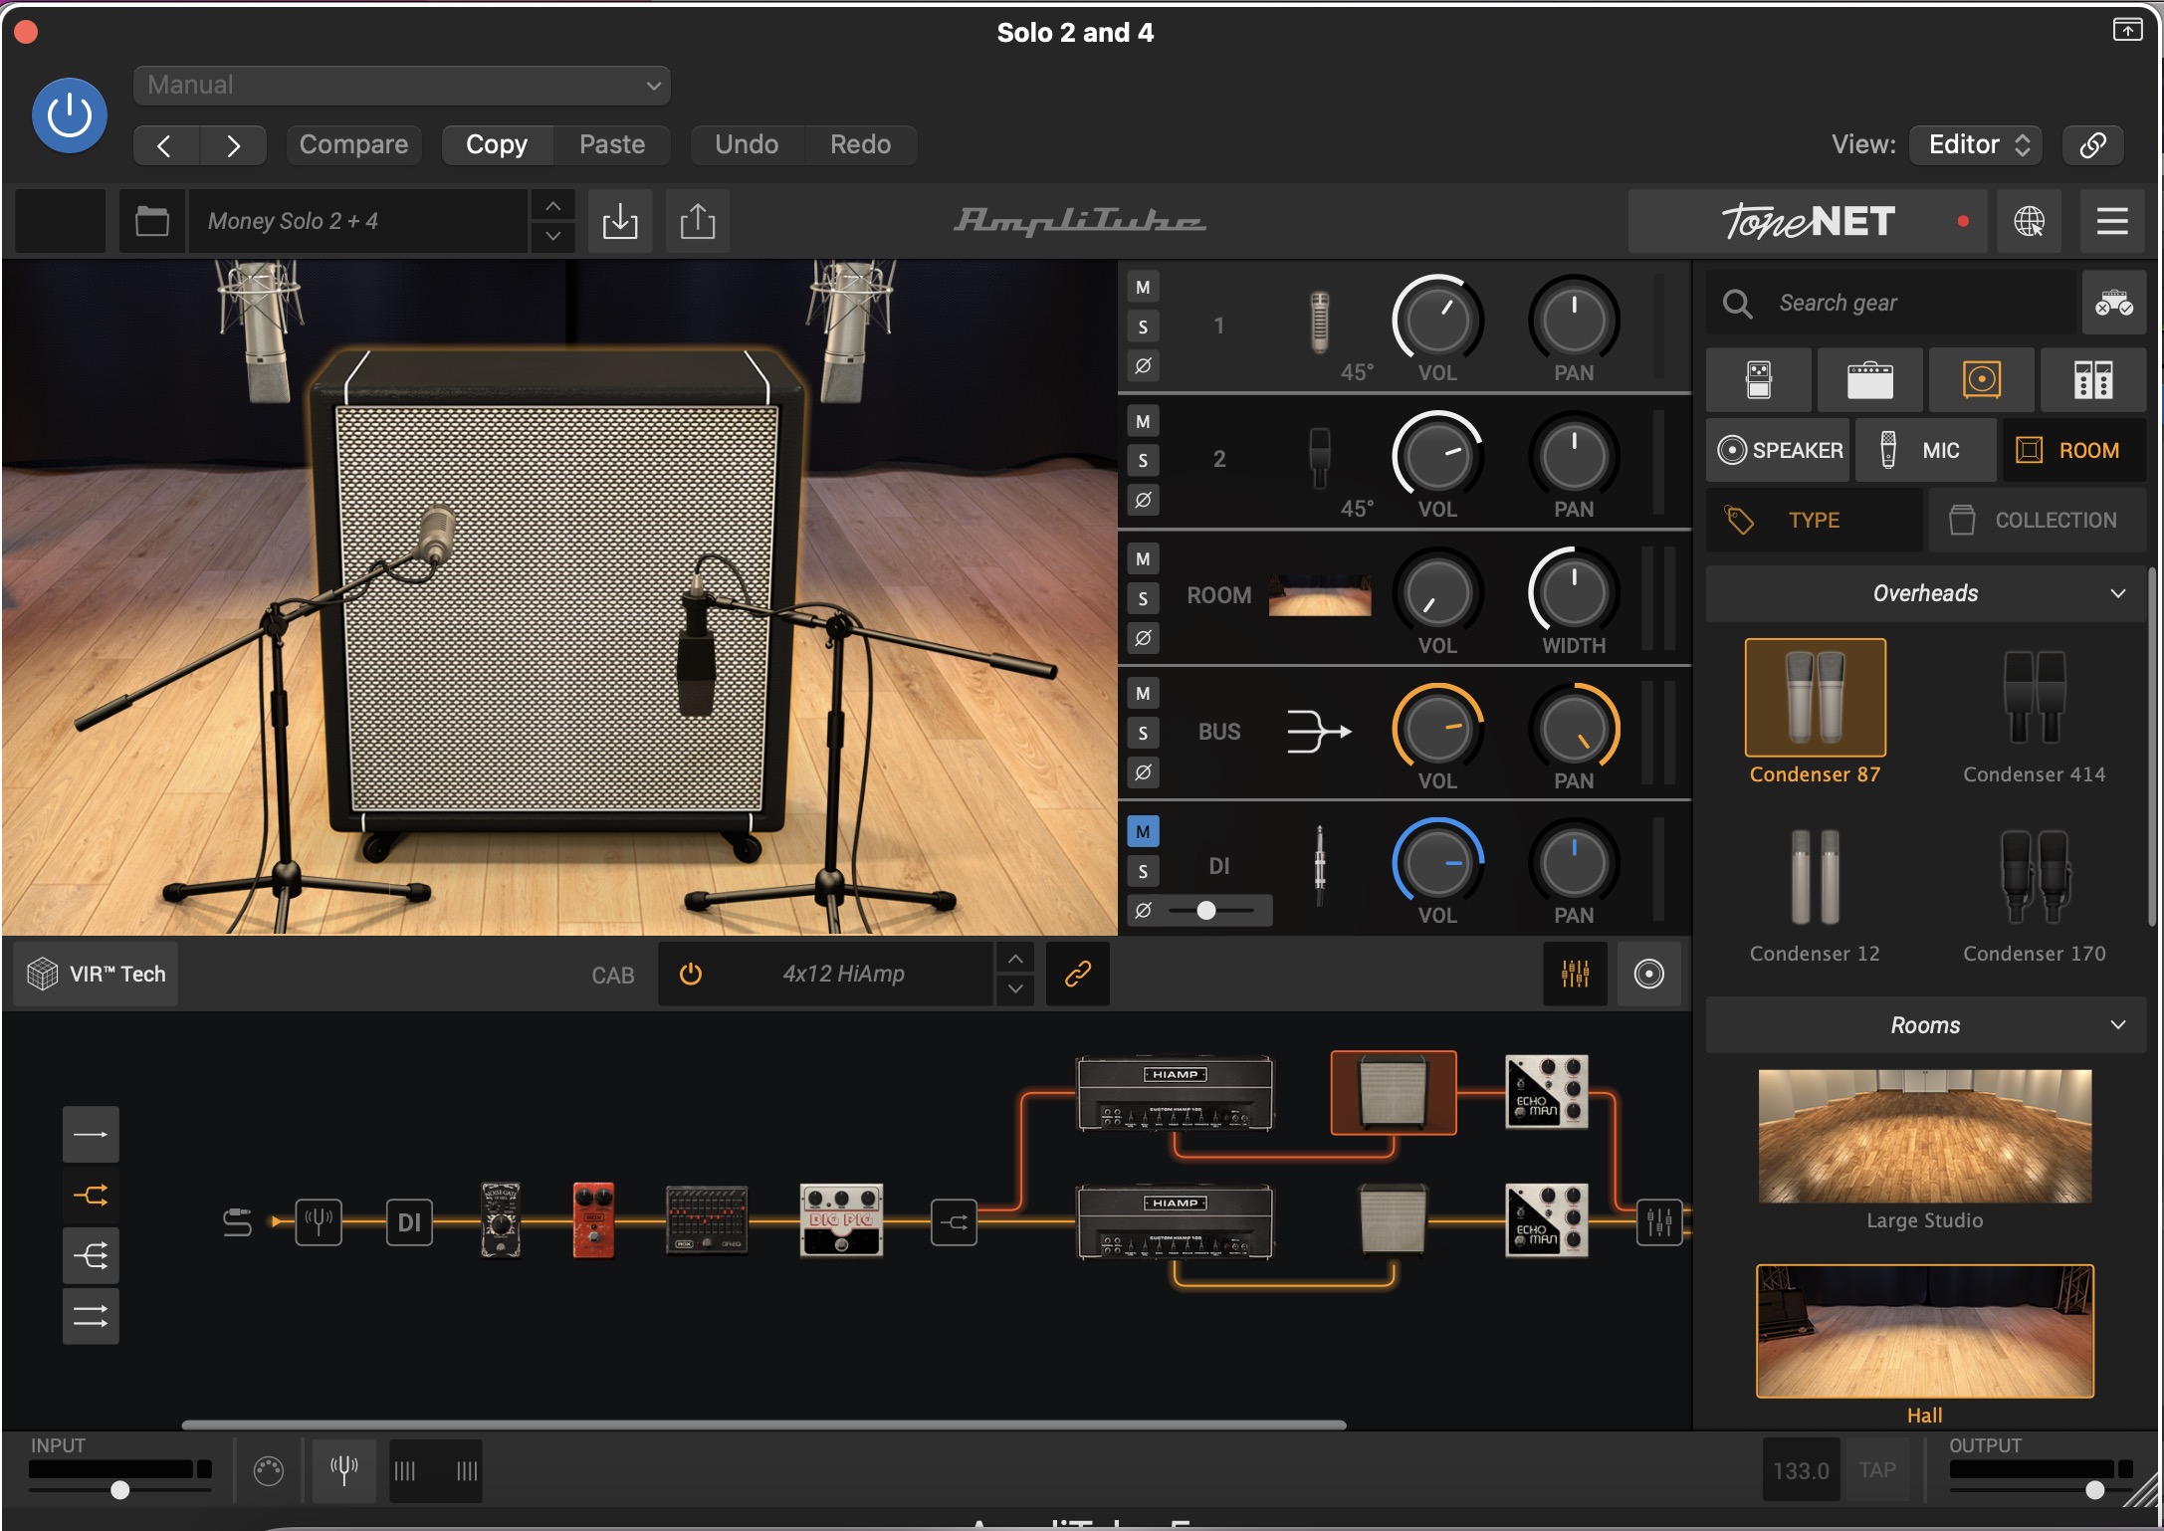This screenshot has width=2164, height=1531.
Task: Click the export share preset icon
Action: click(x=697, y=221)
